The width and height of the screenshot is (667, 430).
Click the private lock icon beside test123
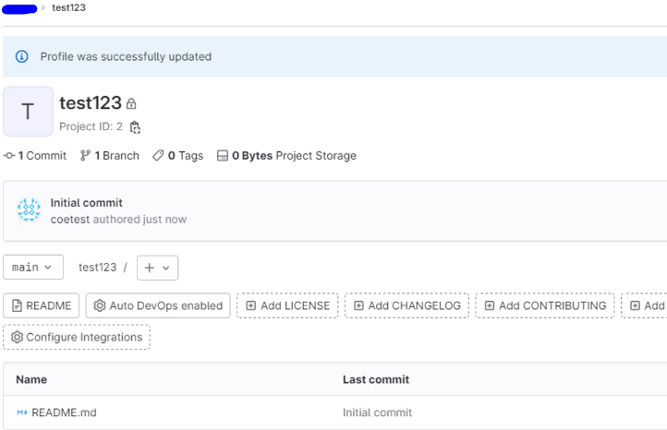click(131, 104)
